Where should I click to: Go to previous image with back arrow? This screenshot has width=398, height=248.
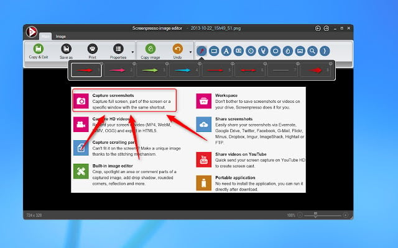pos(318,29)
